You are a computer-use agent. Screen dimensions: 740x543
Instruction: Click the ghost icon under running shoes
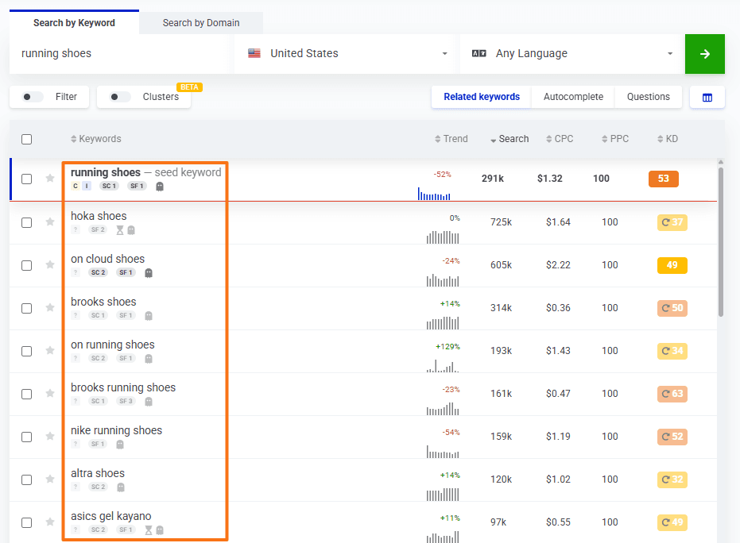pyautogui.click(x=160, y=187)
